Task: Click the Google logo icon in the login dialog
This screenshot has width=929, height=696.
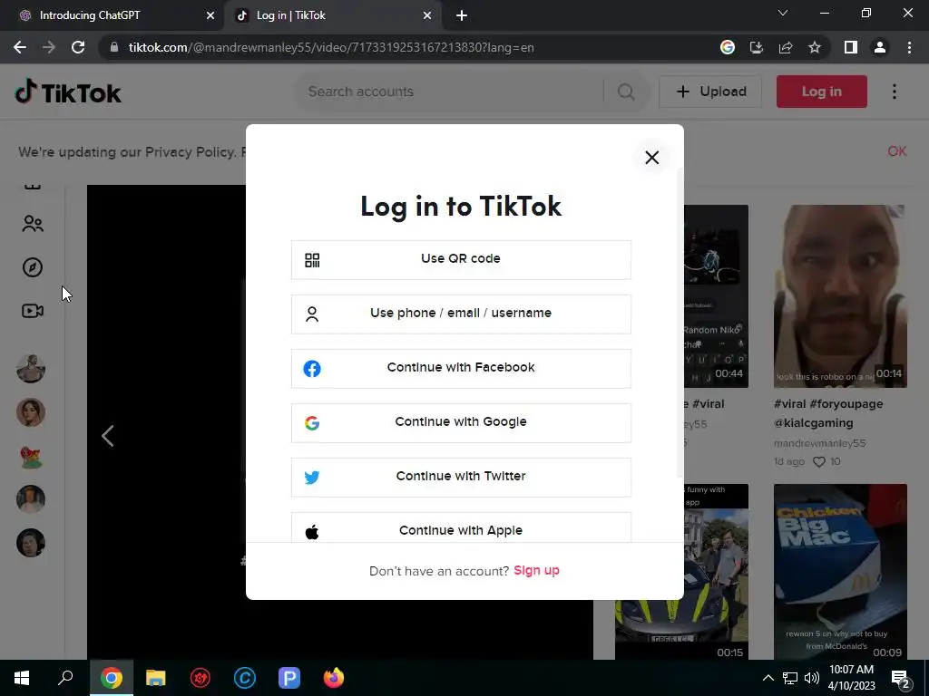Action: (312, 423)
